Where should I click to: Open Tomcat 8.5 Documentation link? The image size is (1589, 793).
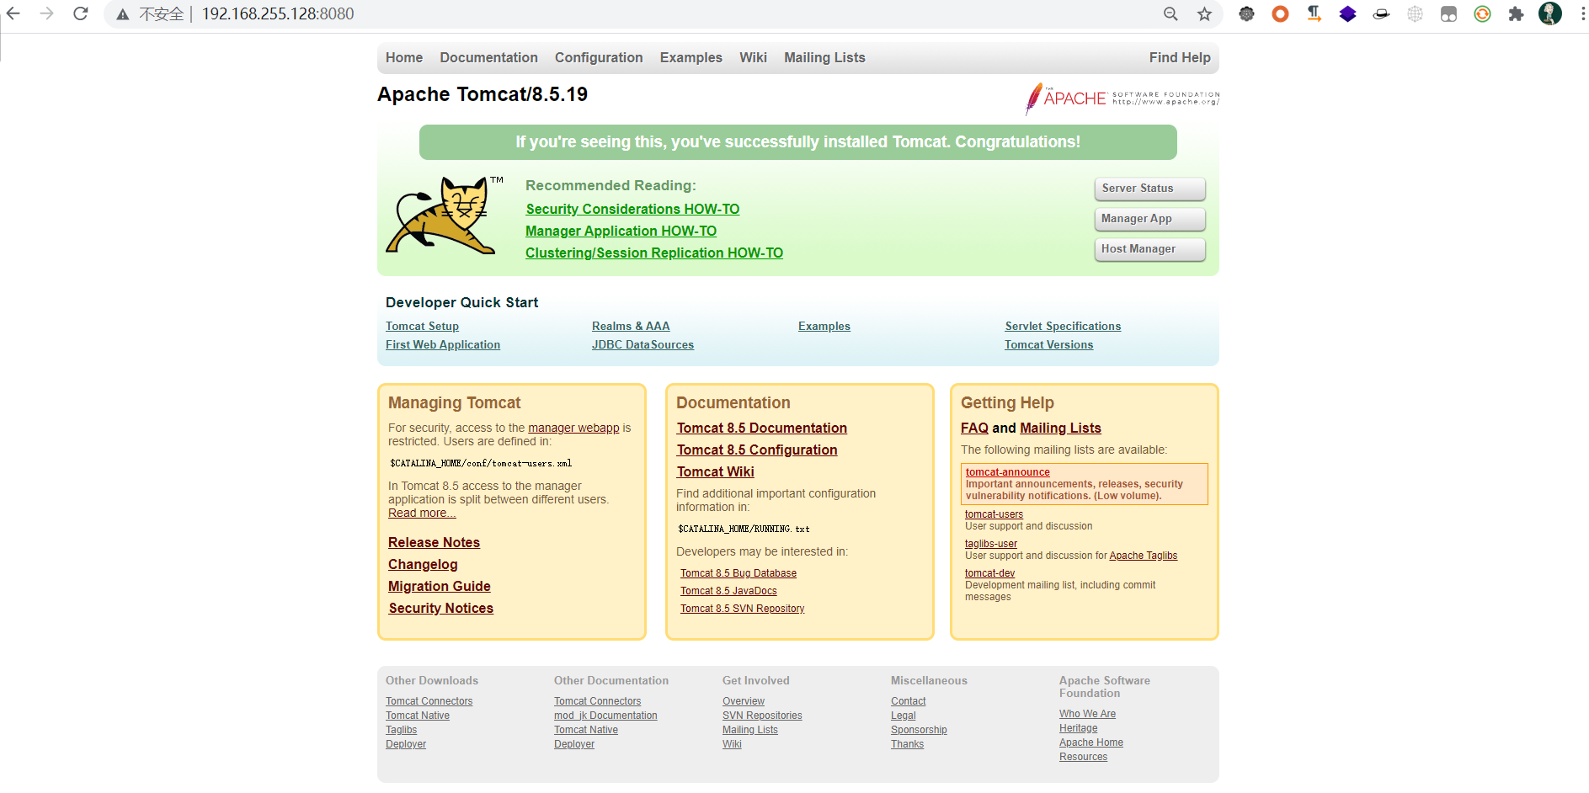[x=762, y=428]
